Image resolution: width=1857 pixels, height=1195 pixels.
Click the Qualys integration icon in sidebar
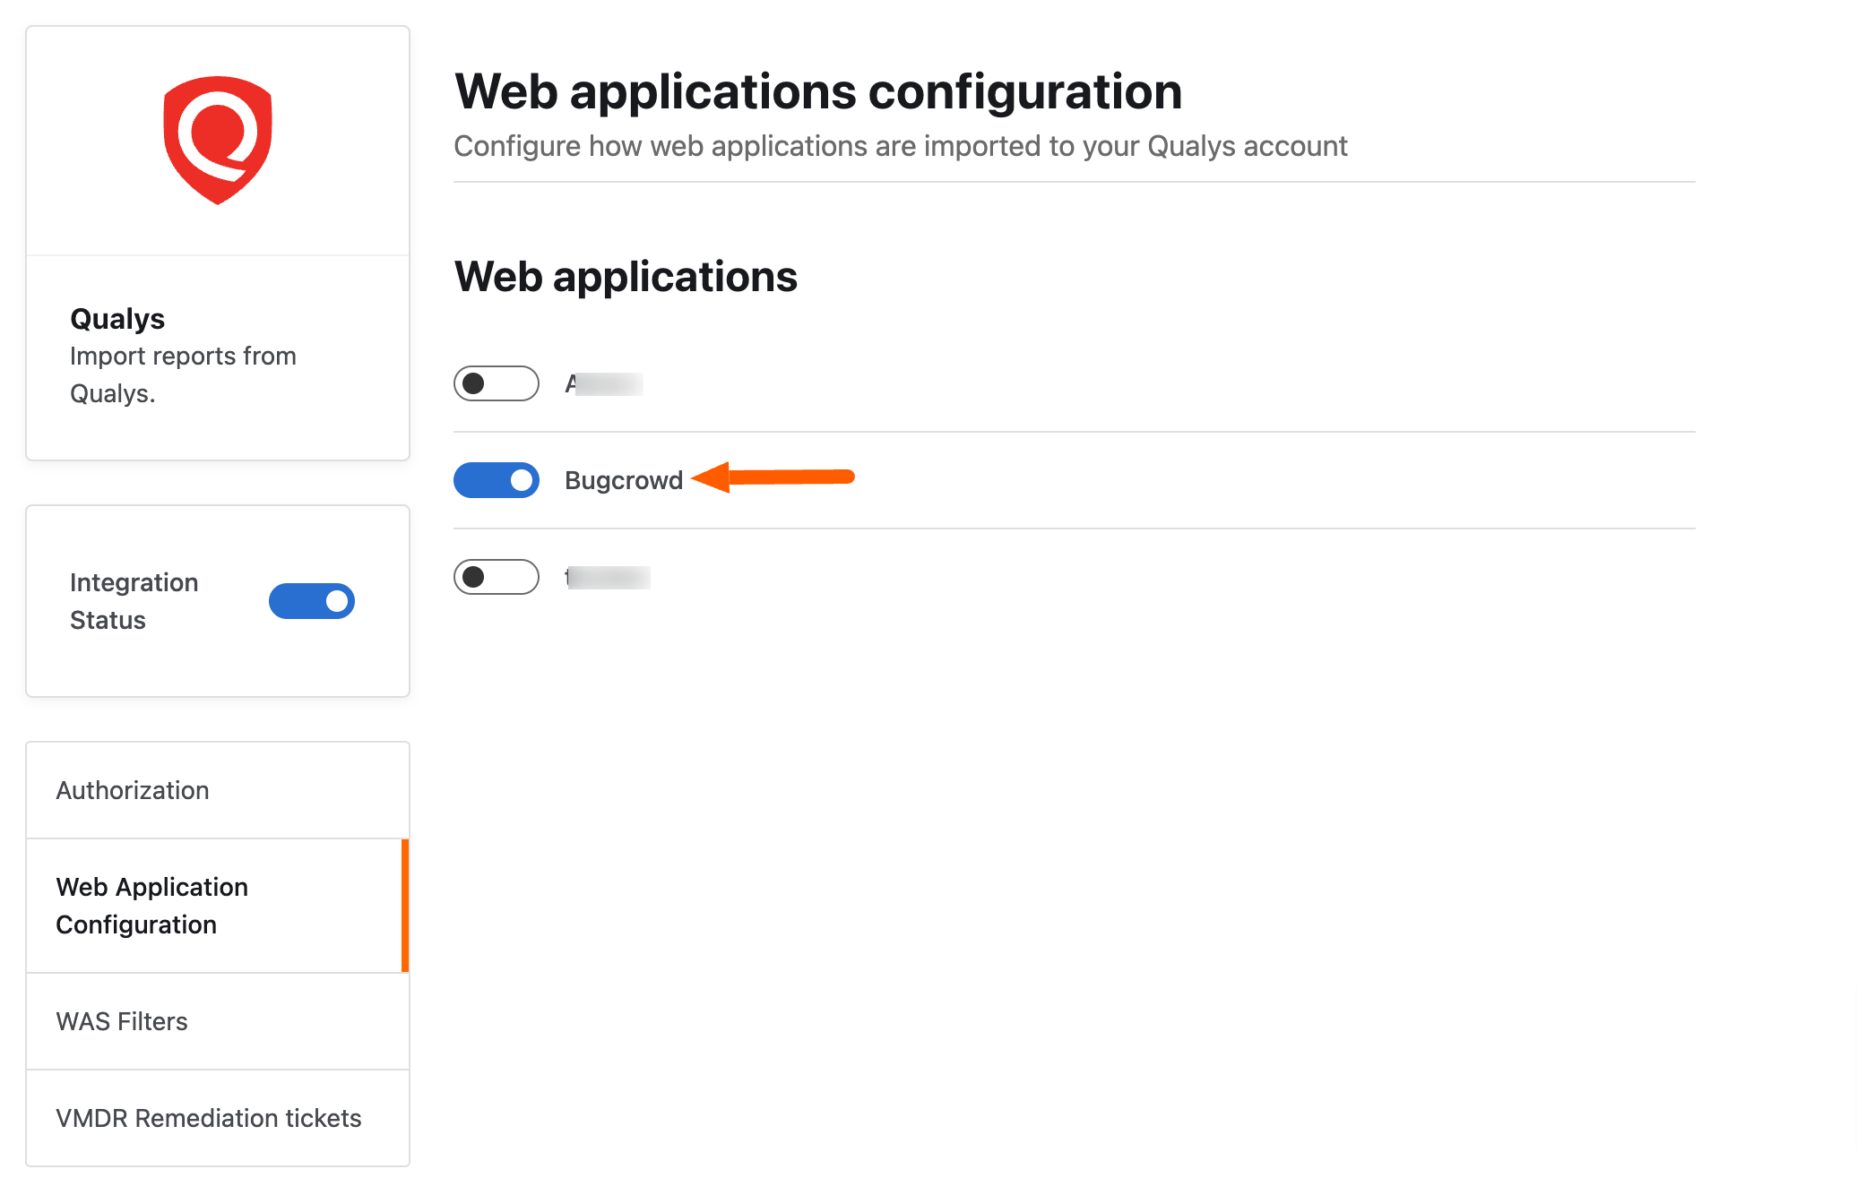pyautogui.click(x=220, y=137)
